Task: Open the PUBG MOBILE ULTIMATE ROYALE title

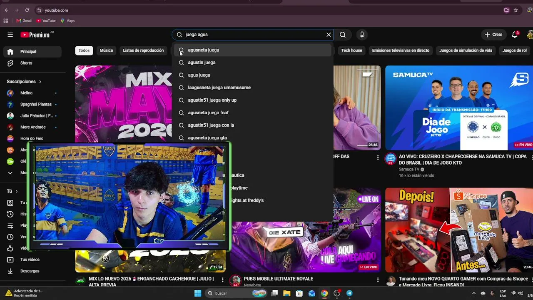Action: 279,279
